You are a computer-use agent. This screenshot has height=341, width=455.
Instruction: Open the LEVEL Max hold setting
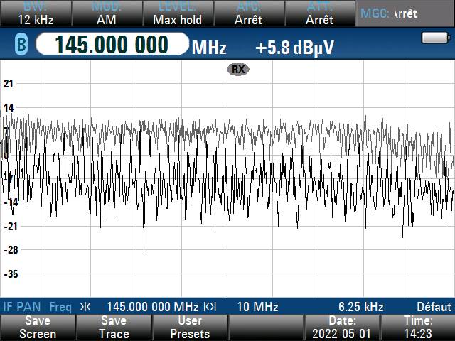click(177, 14)
